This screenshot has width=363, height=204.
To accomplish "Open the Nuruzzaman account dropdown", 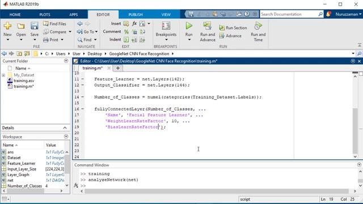I will 348,14.
